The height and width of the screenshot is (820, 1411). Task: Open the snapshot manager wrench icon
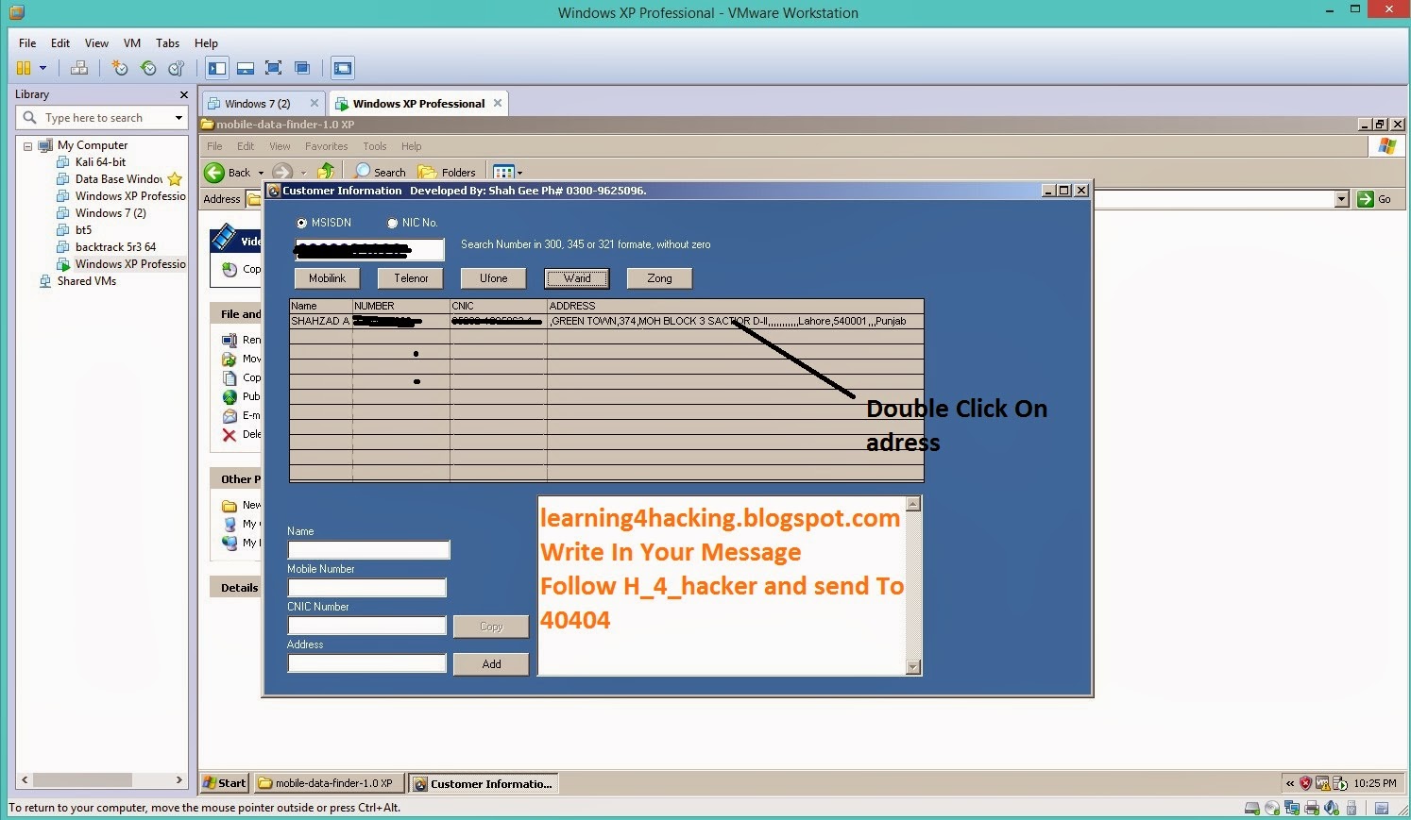coord(176,68)
